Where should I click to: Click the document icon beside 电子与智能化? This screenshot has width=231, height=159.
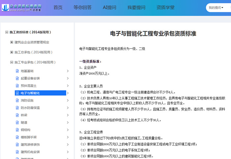[x=17, y=93]
